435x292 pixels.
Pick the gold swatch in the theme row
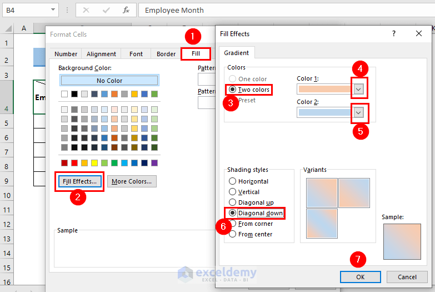pyautogui.click(x=134, y=94)
